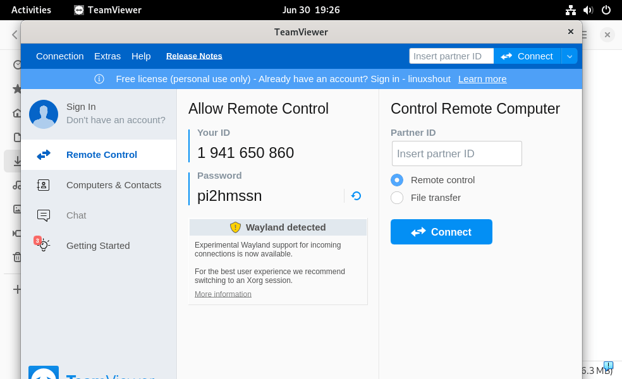Click Don't have an account? link
The width and height of the screenshot is (622, 379).
(x=116, y=120)
